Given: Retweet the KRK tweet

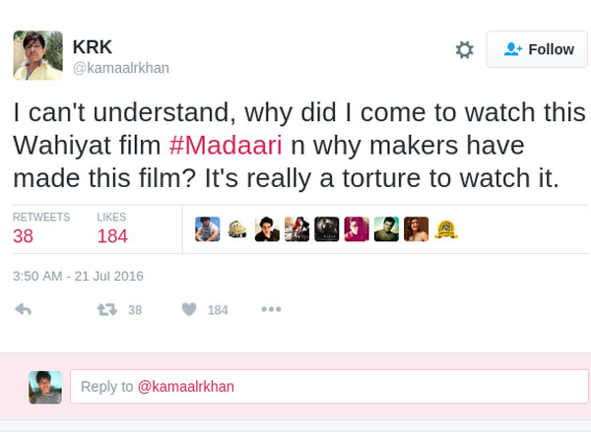Looking at the screenshot, I should pyautogui.click(x=106, y=309).
